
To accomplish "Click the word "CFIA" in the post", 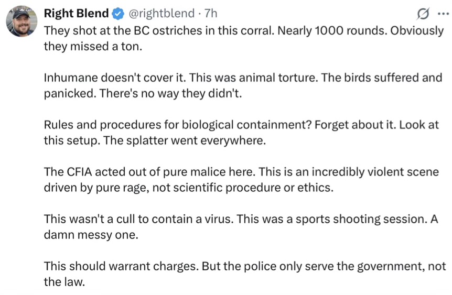I will pos(79,172).
